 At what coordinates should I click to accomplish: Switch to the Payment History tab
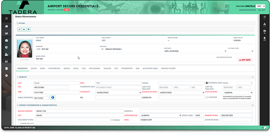[168, 68]
